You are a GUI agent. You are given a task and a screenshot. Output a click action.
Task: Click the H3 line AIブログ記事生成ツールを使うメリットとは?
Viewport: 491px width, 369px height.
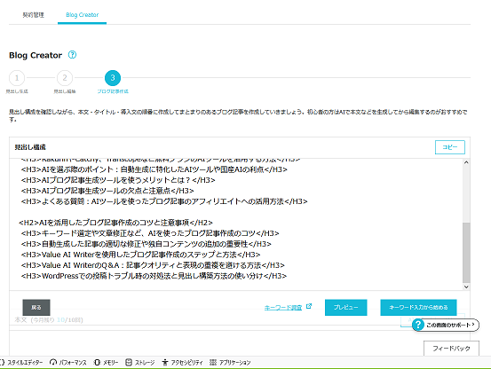tap(118, 180)
